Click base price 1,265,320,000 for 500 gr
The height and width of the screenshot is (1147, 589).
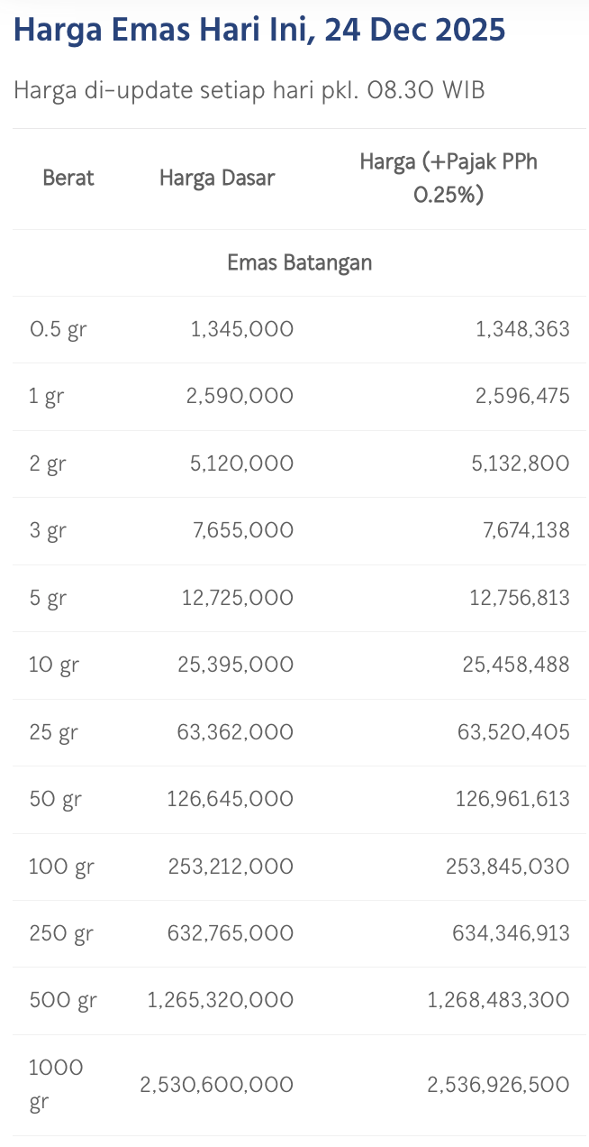click(x=221, y=999)
